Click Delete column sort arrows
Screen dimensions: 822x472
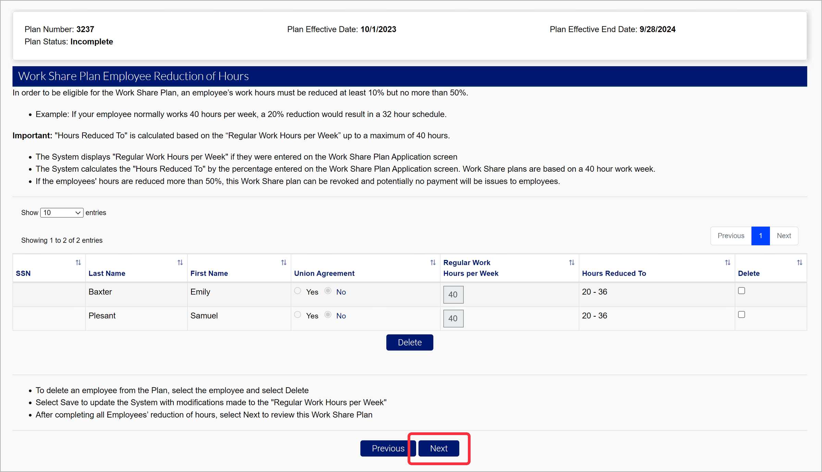pos(799,263)
